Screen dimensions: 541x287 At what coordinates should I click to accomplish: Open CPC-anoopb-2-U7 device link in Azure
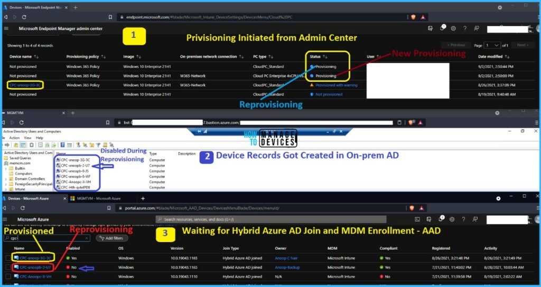(x=35, y=267)
